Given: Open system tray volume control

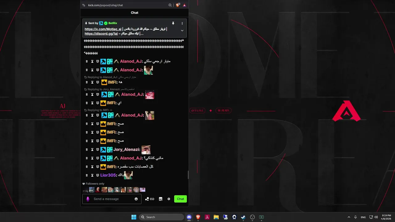Looking at the screenshot, I should (x=376, y=217).
